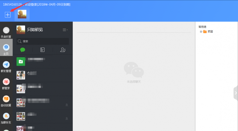Collapse the right panel using chevron arrow
This screenshot has height=131, width=238.
pyautogui.click(x=236, y=93)
